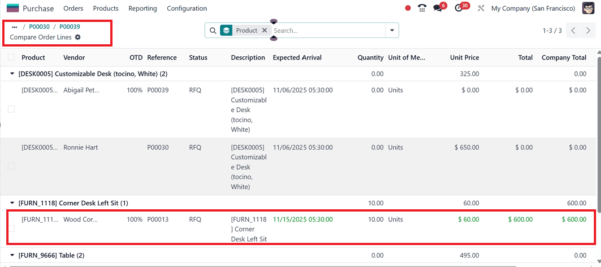Open the VoIP phone dialer icon
This screenshot has height=267, width=601.
[422, 8]
